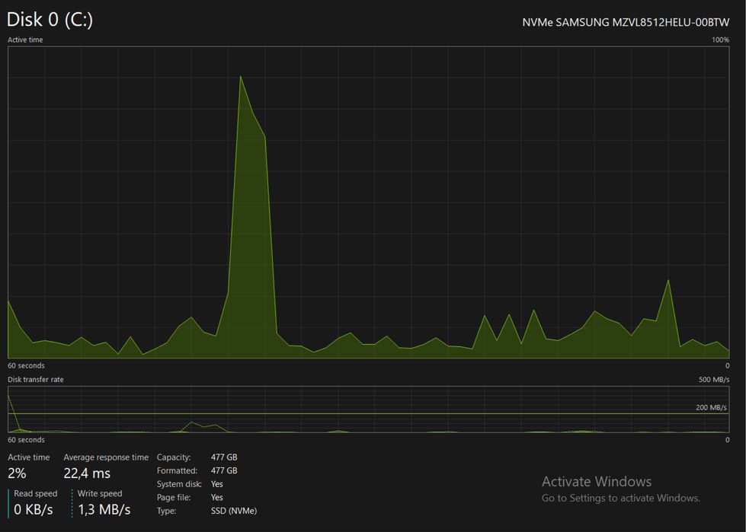Click the Active time graph label
Viewport: 746px width, 532px height.
pos(25,40)
